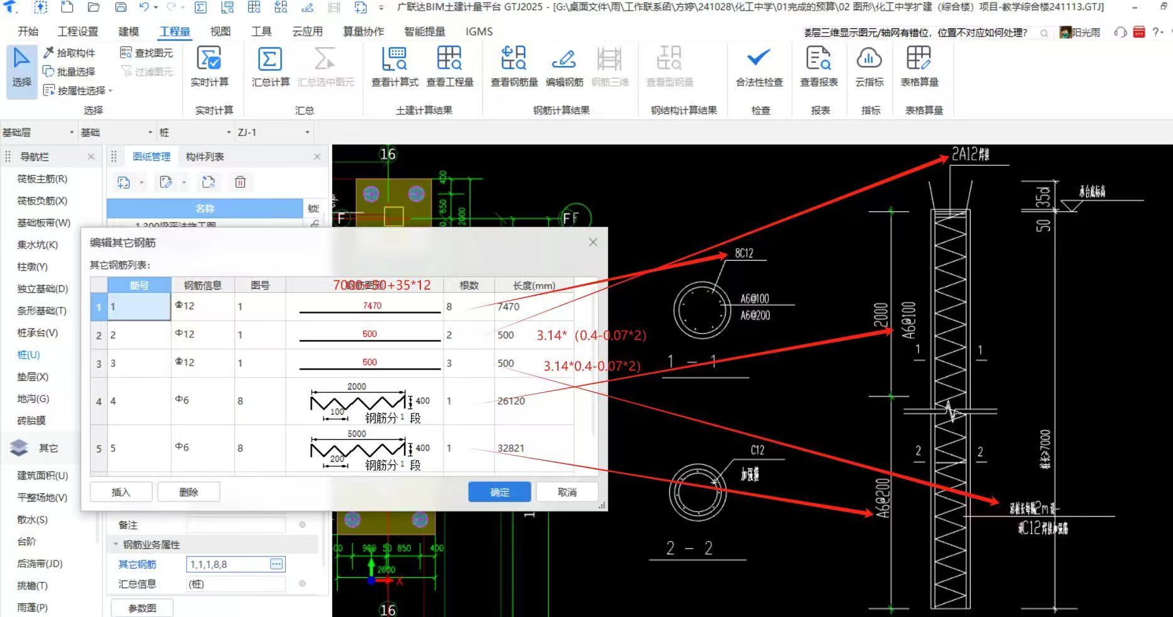
Task: Run 实时计算 from the ribbon
Action: [209, 67]
